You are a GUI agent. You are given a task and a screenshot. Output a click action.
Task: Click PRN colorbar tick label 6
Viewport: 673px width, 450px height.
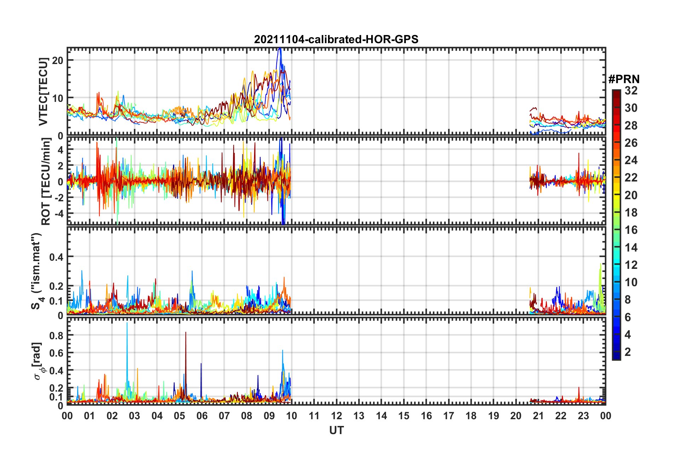628,317
